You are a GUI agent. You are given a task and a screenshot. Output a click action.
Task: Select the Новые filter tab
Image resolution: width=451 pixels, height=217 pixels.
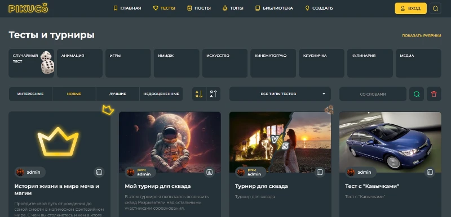(x=74, y=94)
